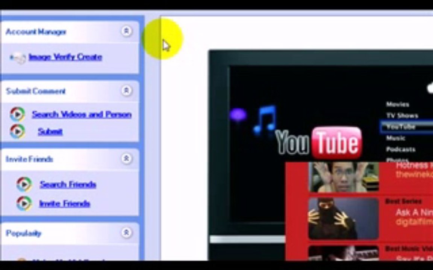The height and width of the screenshot is (270, 433).
Task: Click the purple oval icon
Action: [238, 115]
